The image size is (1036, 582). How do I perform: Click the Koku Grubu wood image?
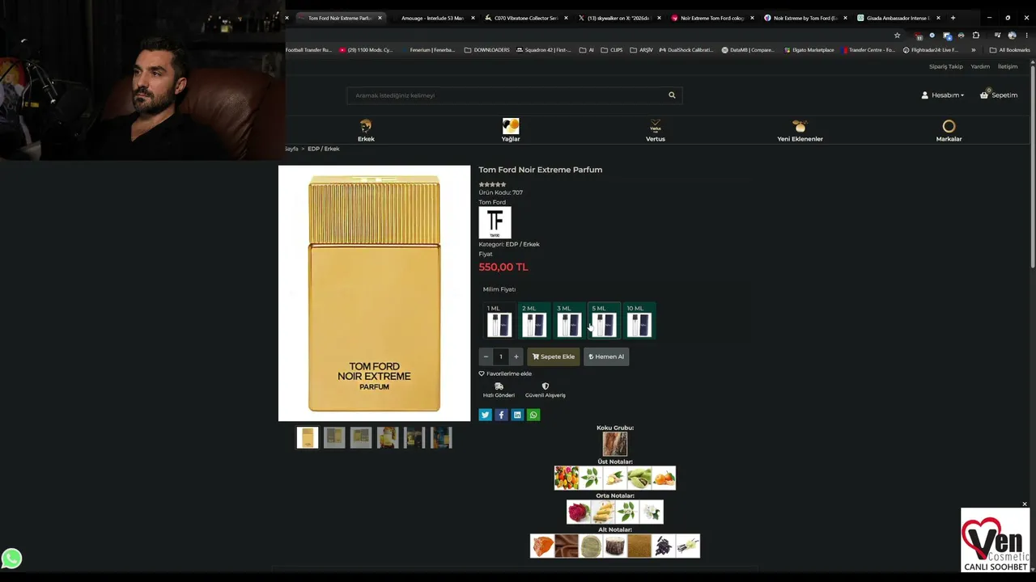[615, 444]
